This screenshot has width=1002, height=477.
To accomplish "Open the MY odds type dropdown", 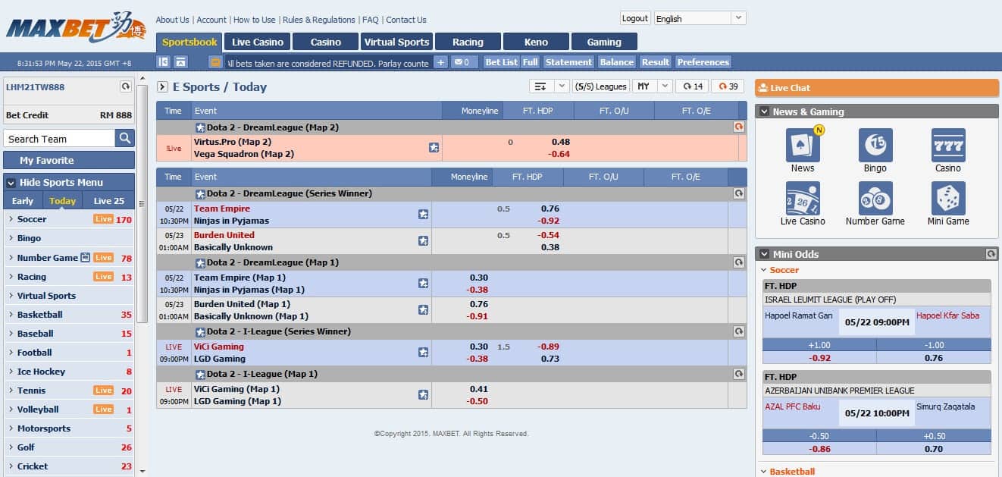I will tap(653, 86).
